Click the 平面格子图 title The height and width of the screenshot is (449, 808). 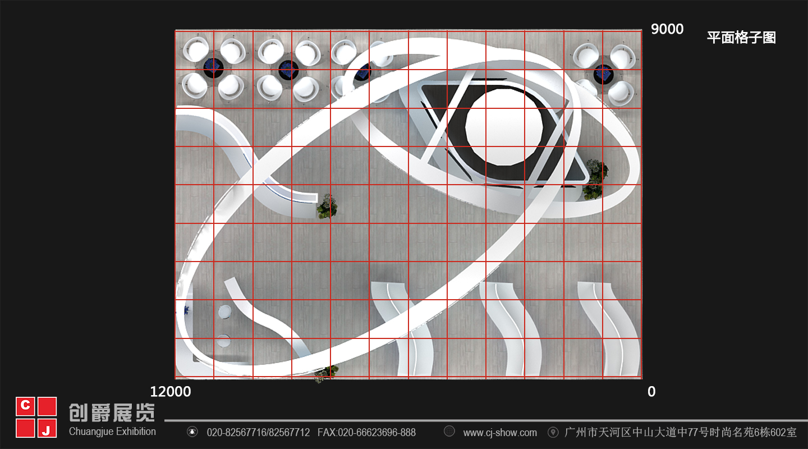pyautogui.click(x=741, y=38)
